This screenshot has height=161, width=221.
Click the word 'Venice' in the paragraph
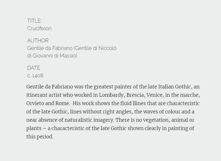pyautogui.click(x=155, y=95)
